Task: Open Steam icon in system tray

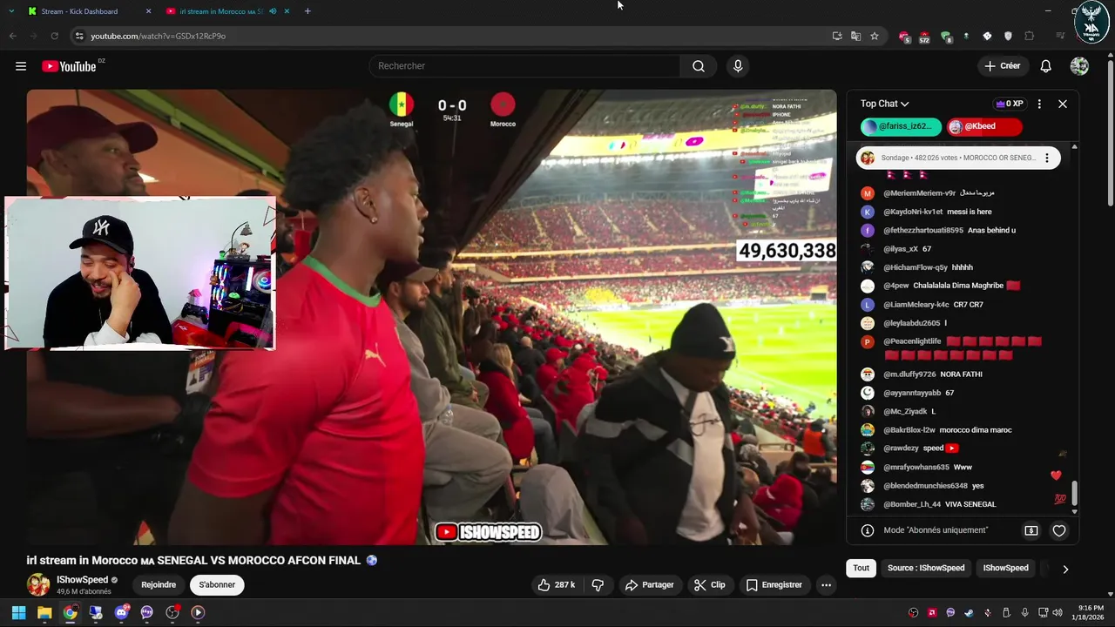Action: coord(969,612)
